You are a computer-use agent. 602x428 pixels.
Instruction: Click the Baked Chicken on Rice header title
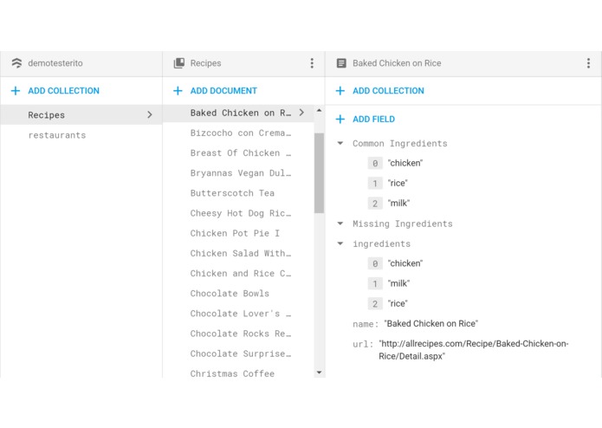(397, 63)
